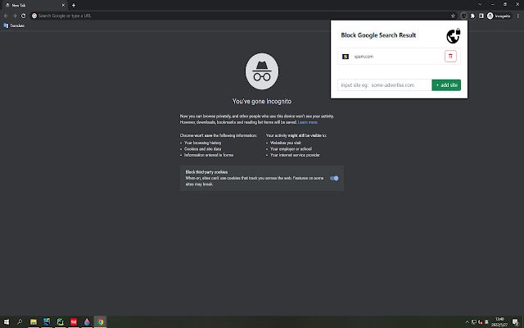Delete spam.com with the red trash icon
524x328 pixels.
coord(450,57)
